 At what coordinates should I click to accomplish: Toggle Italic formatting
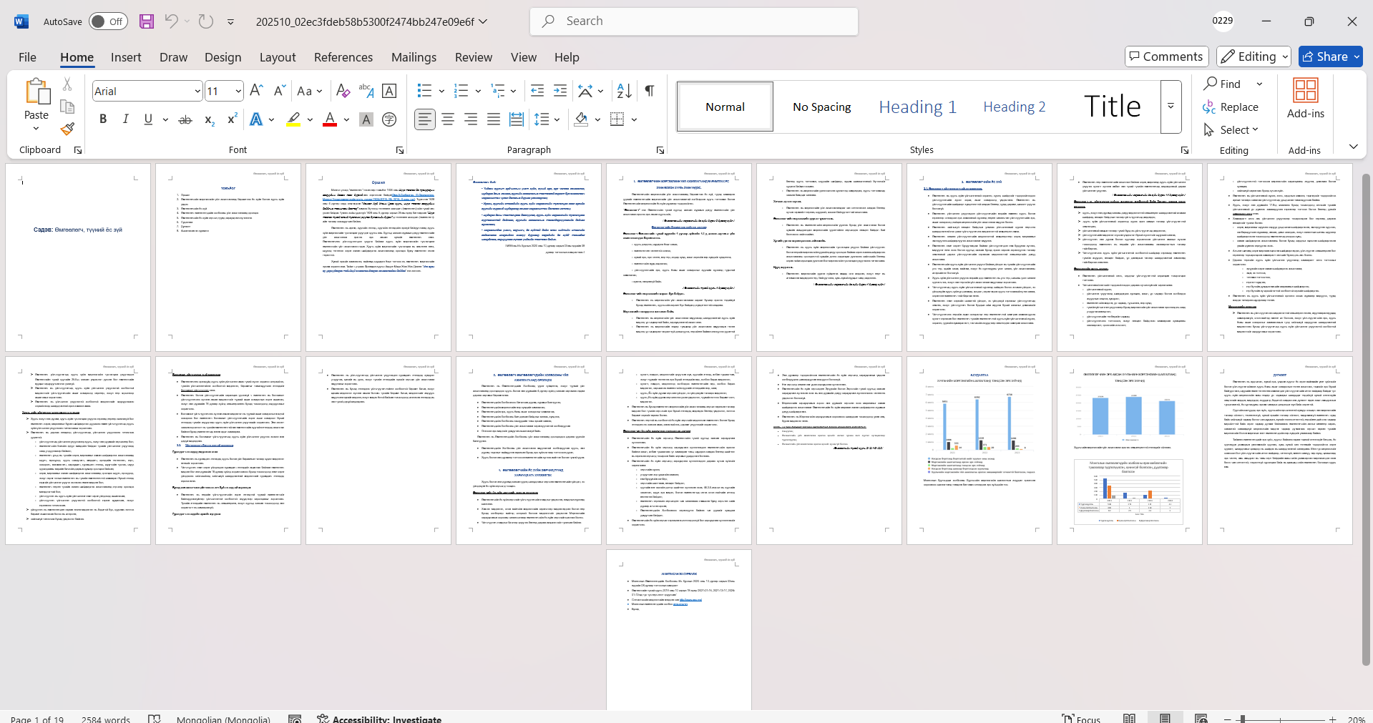point(126,119)
